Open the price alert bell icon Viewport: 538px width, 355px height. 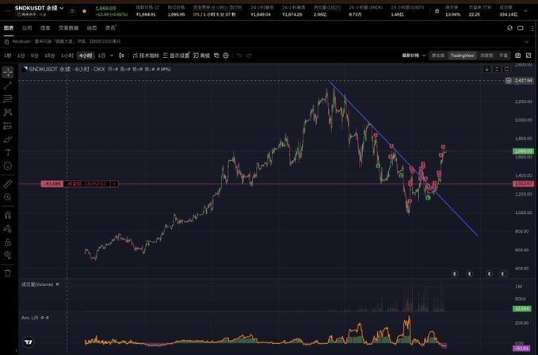[x=509, y=28]
